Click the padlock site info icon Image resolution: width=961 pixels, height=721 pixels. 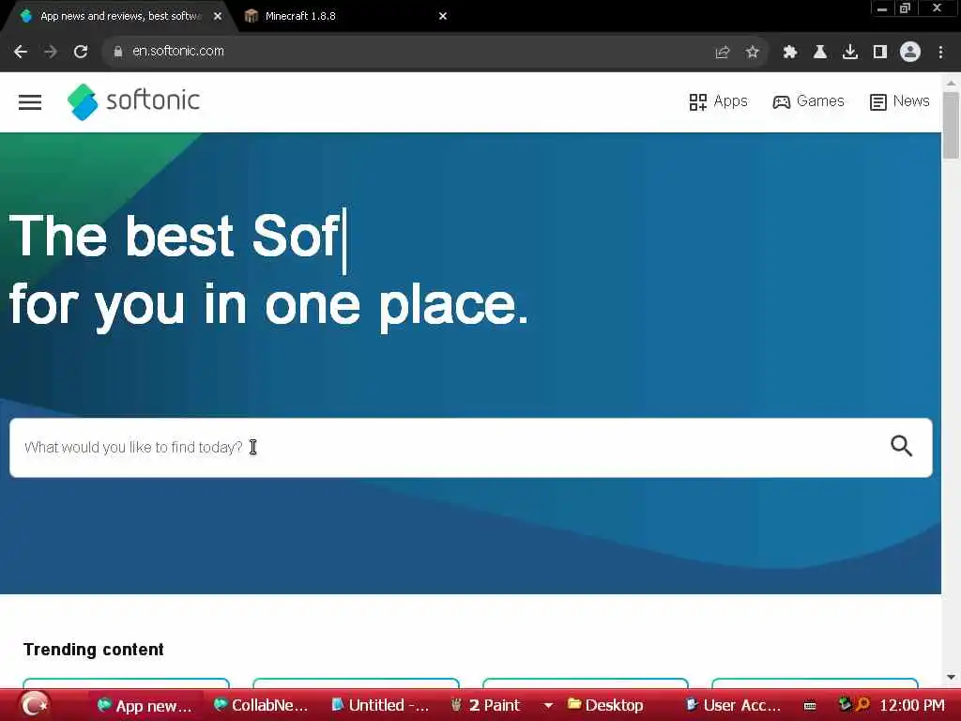pos(118,52)
